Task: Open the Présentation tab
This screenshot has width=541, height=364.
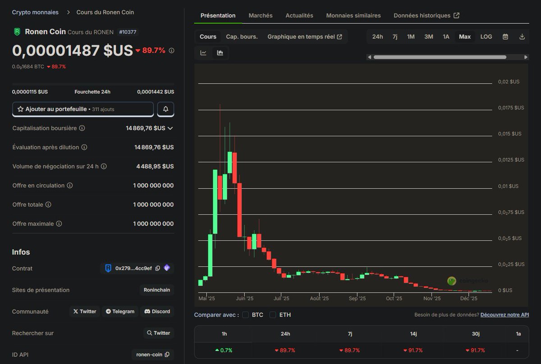Action: (x=218, y=15)
